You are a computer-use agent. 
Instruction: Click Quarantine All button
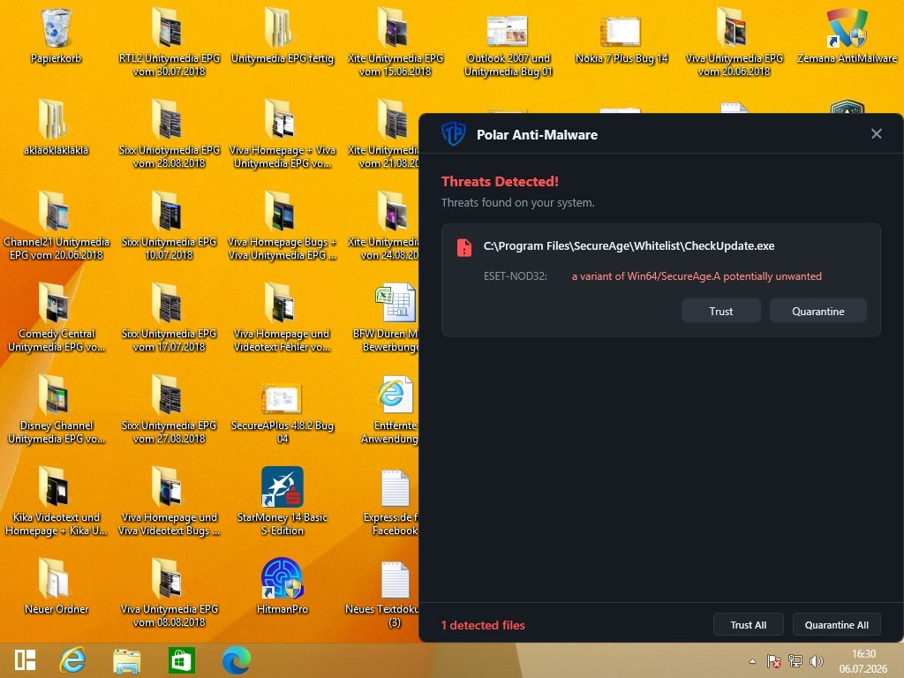[837, 624]
